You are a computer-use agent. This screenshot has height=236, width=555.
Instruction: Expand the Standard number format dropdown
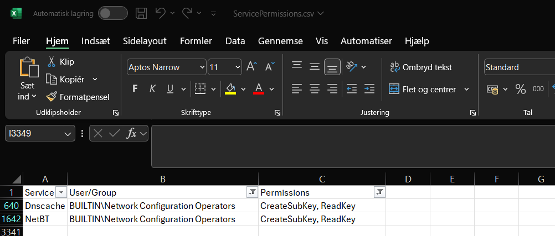pyautogui.click(x=518, y=67)
